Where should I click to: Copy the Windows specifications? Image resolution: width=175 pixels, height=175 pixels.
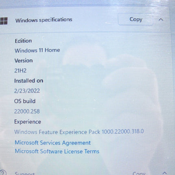tap(136, 20)
